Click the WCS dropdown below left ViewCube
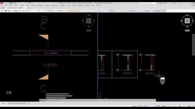The height and width of the screenshot is (109, 195). point(89,31)
